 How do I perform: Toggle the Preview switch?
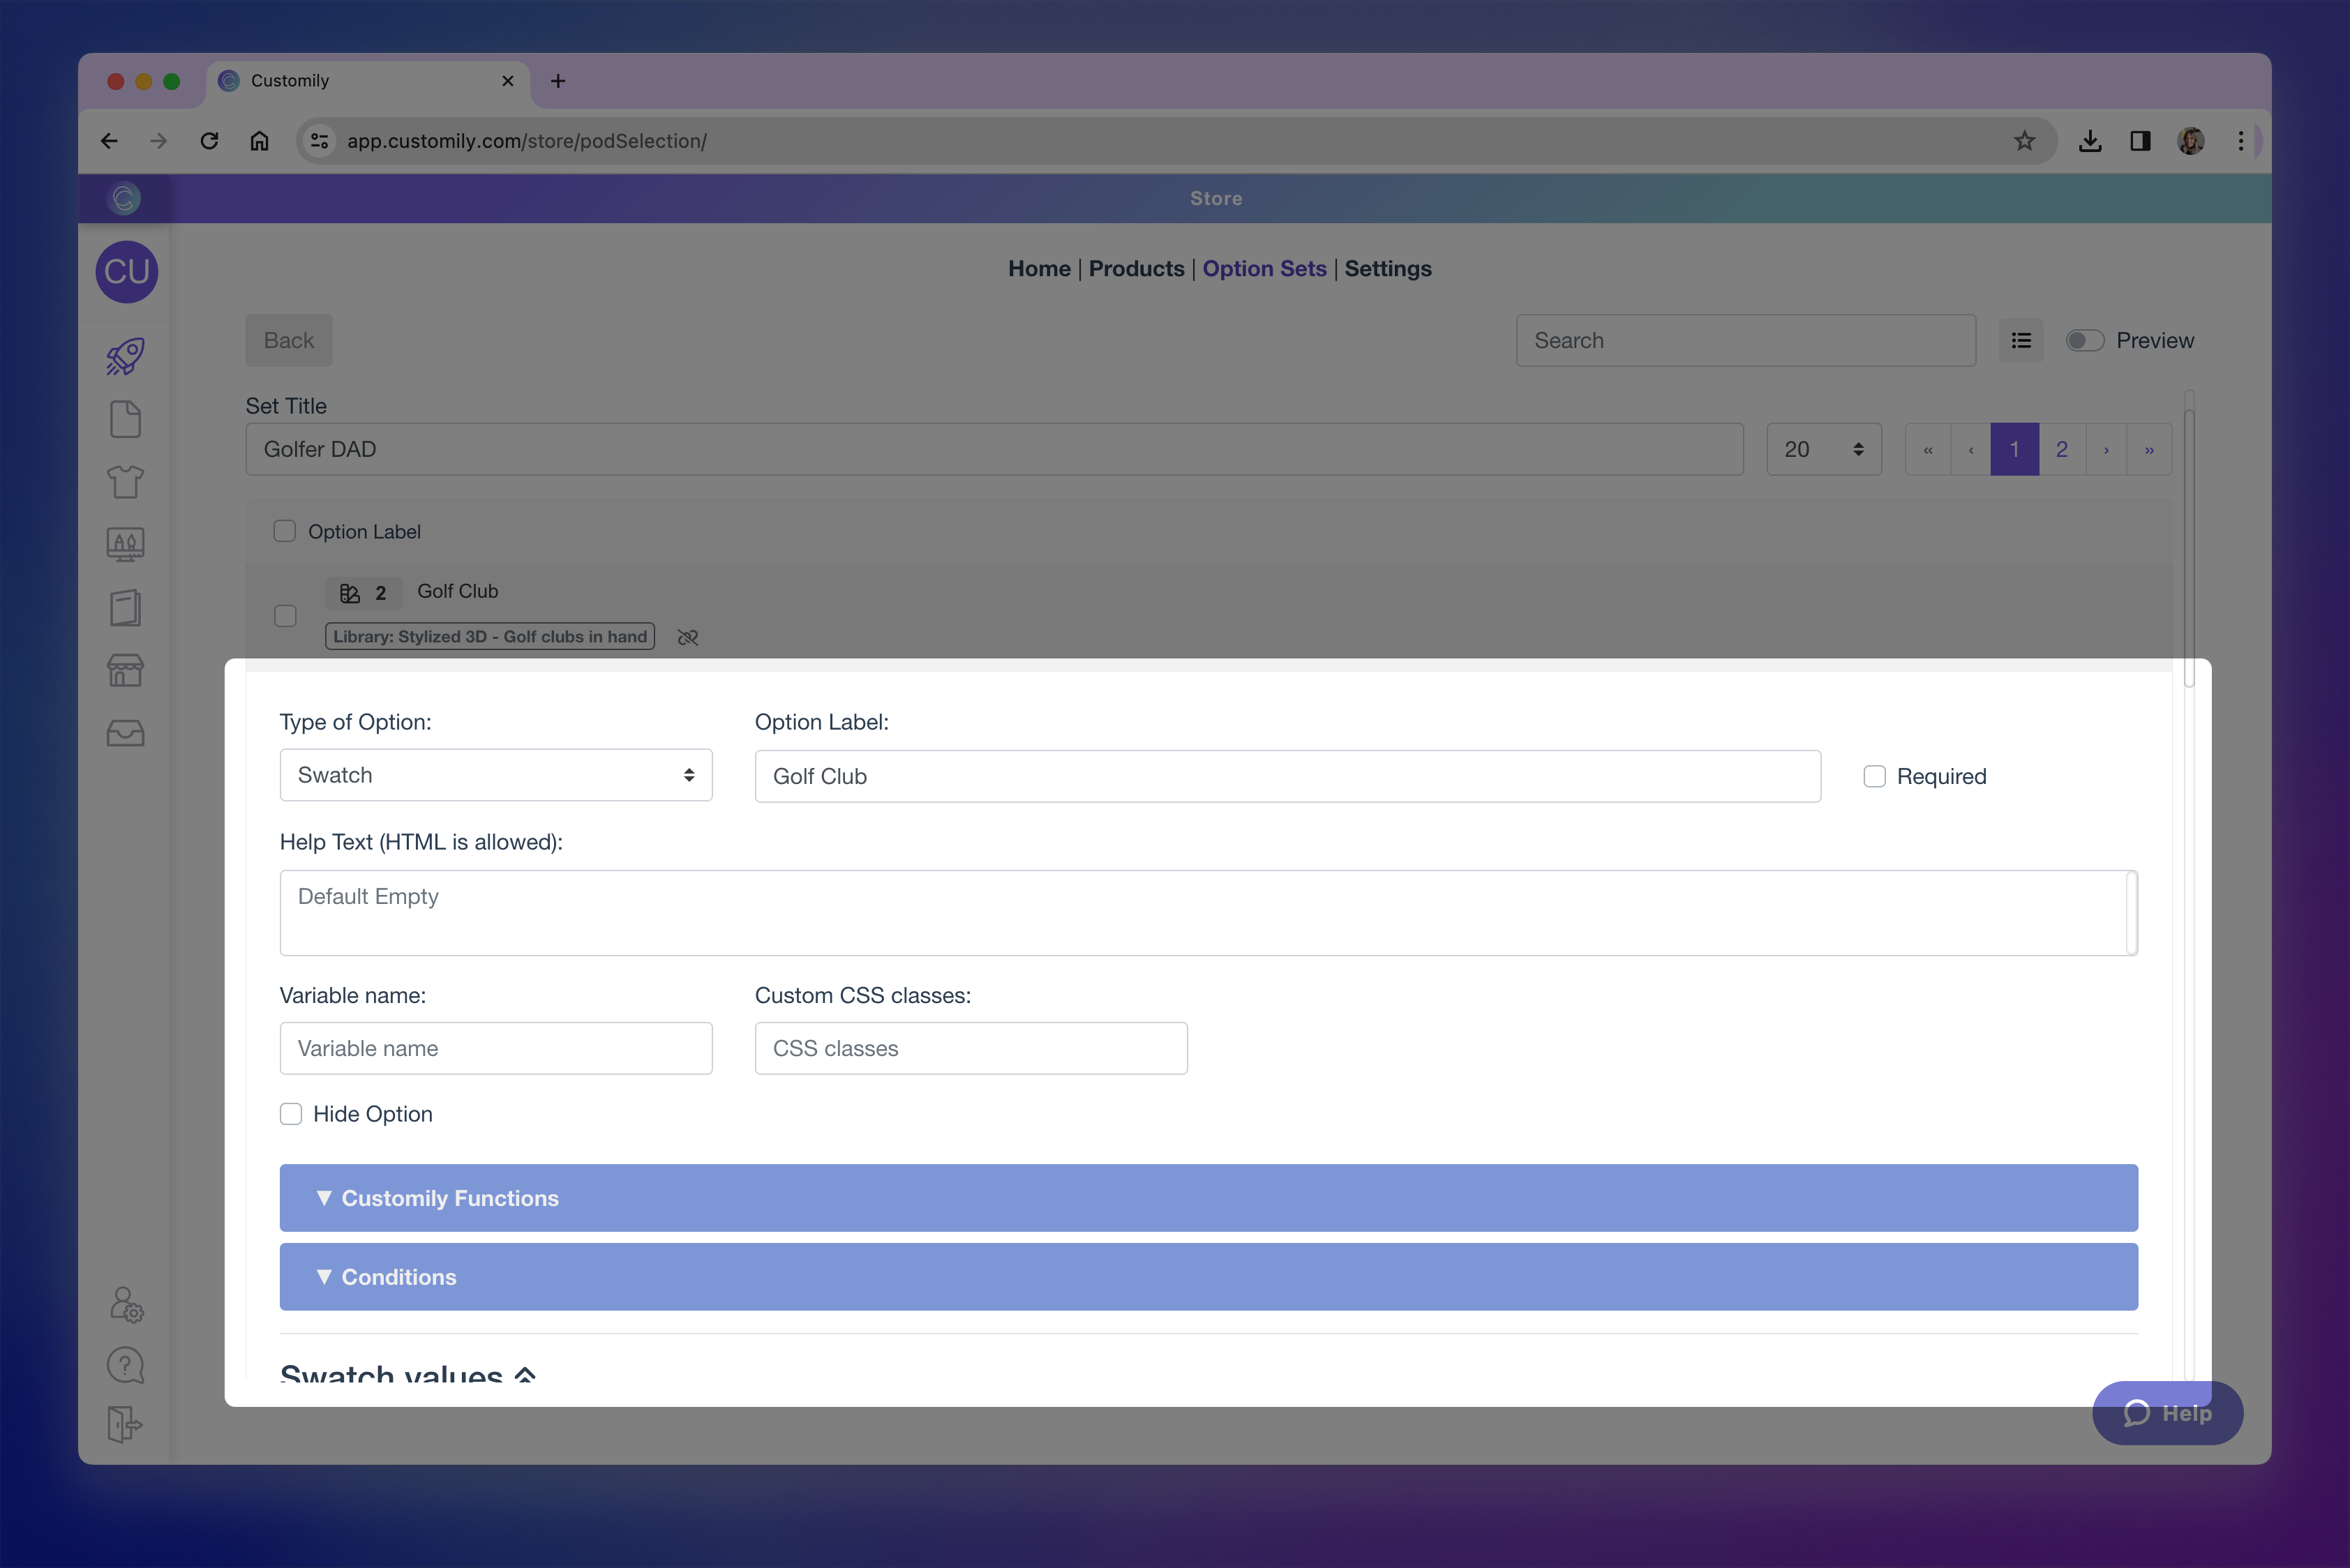tap(2084, 340)
